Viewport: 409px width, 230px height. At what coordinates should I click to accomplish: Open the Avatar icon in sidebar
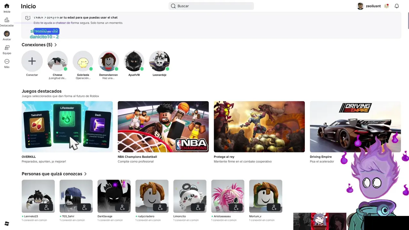pyautogui.click(x=7, y=34)
